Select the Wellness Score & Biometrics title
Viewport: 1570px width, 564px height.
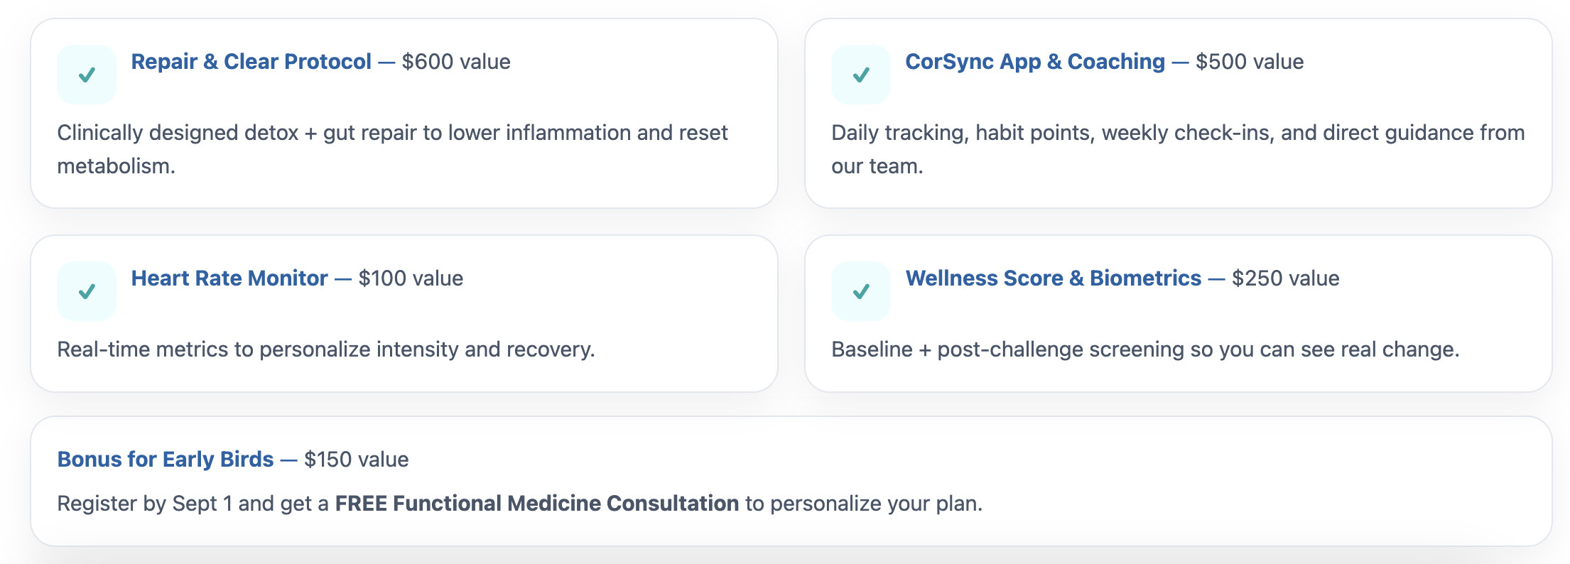[1054, 278]
